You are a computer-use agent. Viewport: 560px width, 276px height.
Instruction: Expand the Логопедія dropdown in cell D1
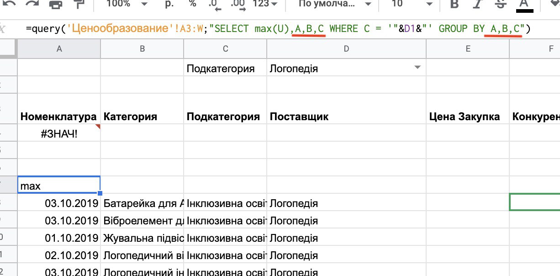point(417,68)
